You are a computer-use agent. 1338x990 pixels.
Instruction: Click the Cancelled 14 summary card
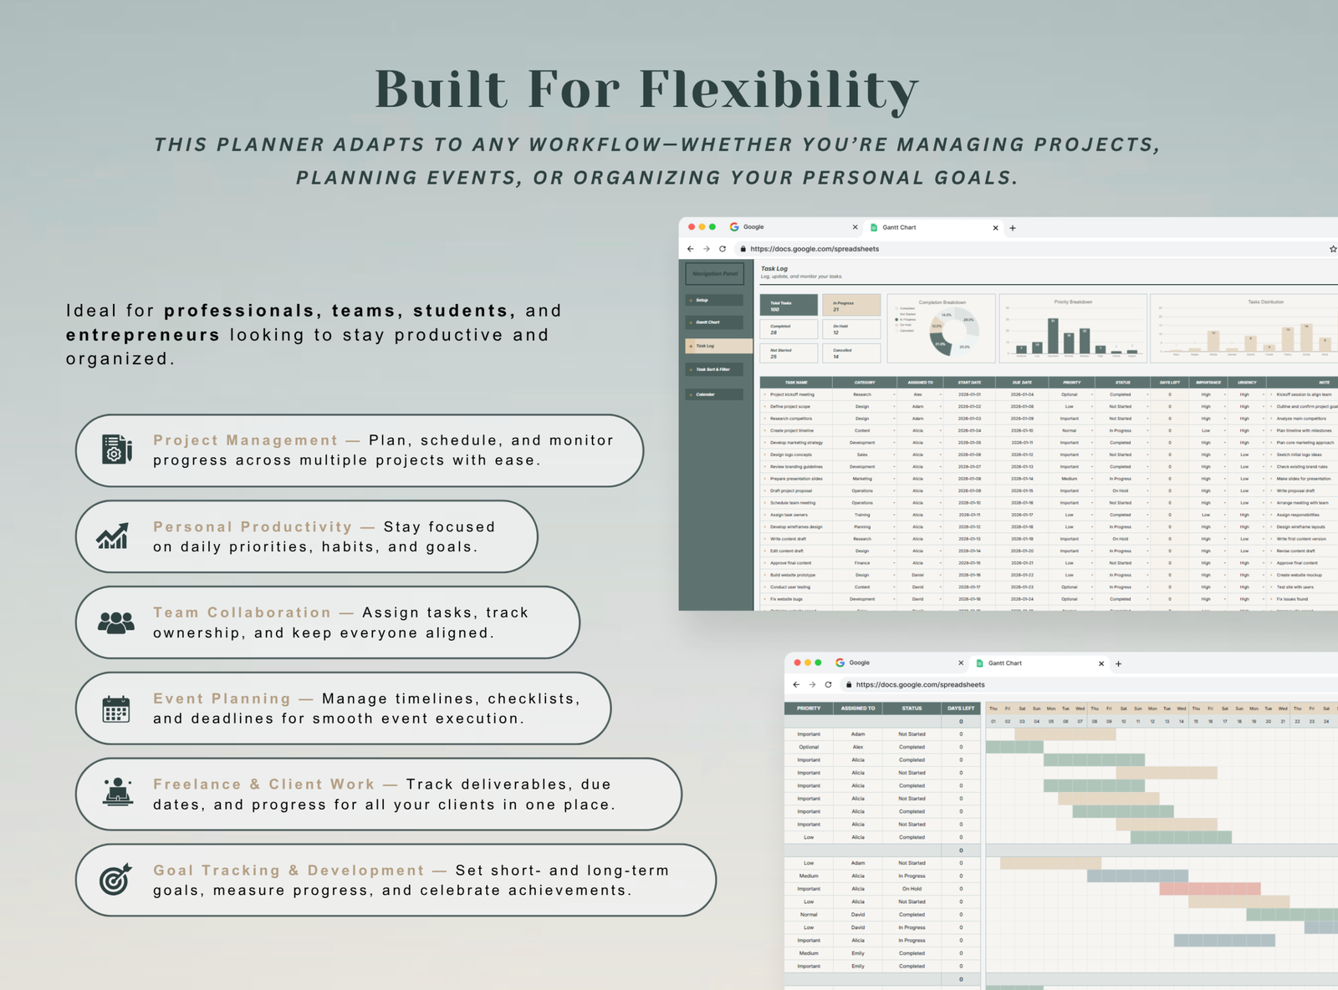pyautogui.click(x=851, y=353)
